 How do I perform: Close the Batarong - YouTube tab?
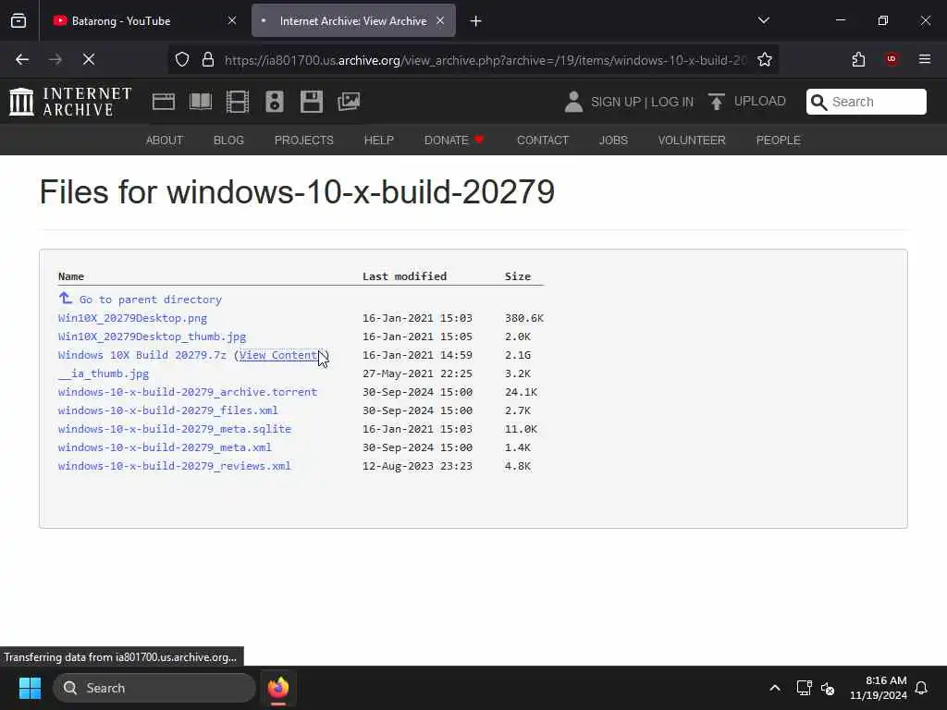[232, 21]
